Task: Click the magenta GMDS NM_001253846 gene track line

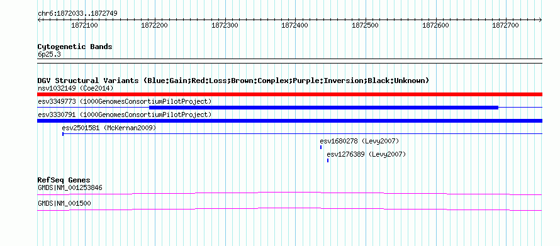Action: point(289,194)
